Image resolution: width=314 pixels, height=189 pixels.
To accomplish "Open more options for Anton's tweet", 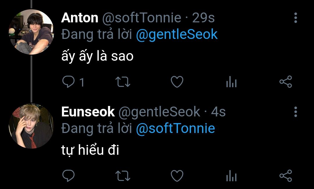I will point(295,18).
